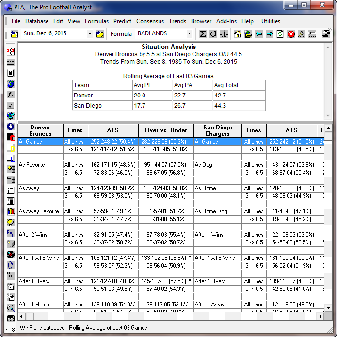337x337 pixels.
Task: Click the top report pane down arrow
Action: click(328, 116)
